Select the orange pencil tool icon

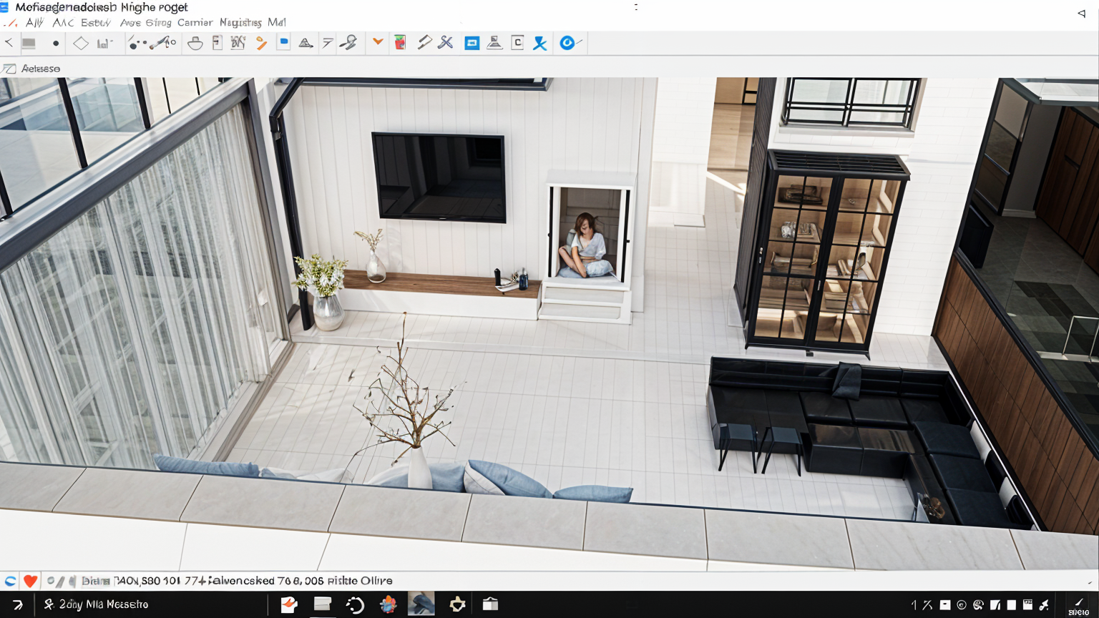point(262,44)
